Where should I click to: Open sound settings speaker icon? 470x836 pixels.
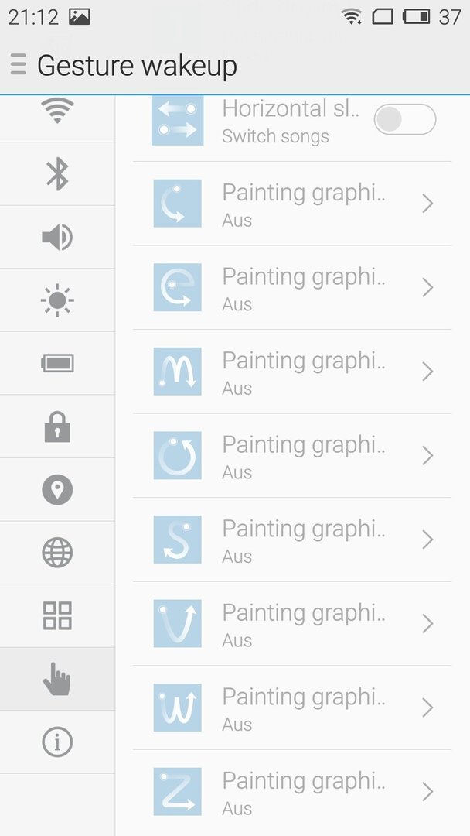(57, 238)
